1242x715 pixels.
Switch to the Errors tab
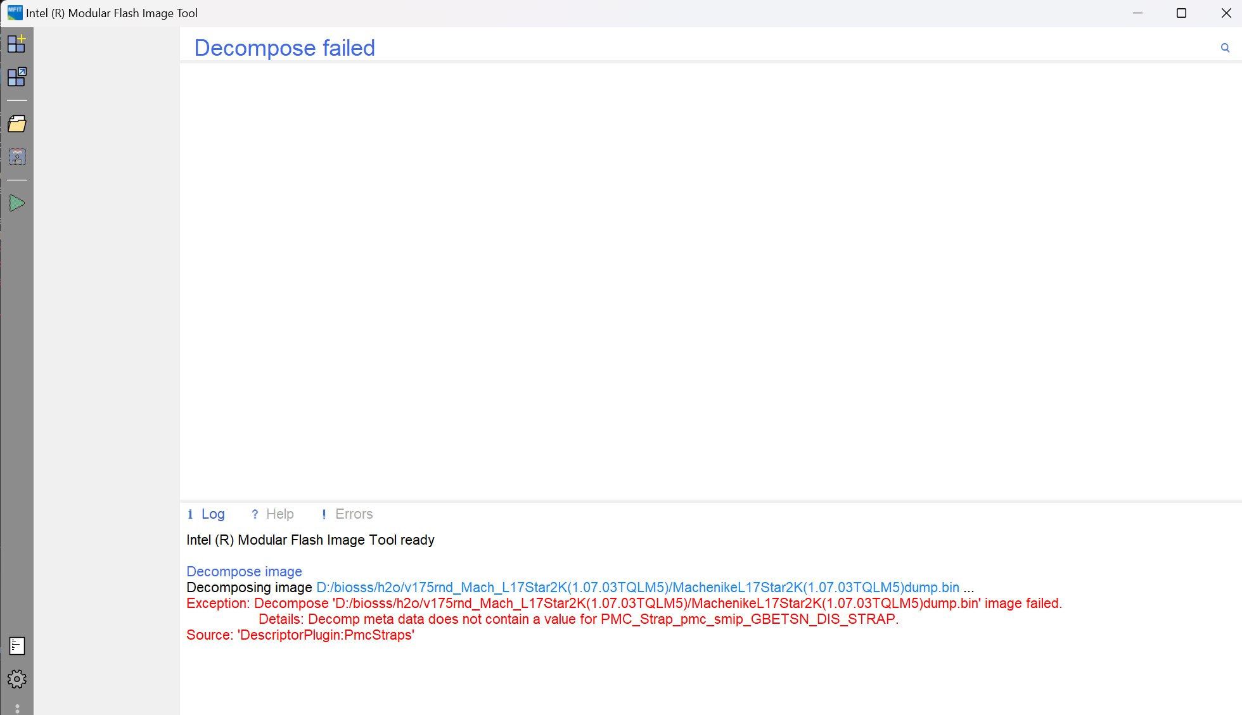pos(347,514)
